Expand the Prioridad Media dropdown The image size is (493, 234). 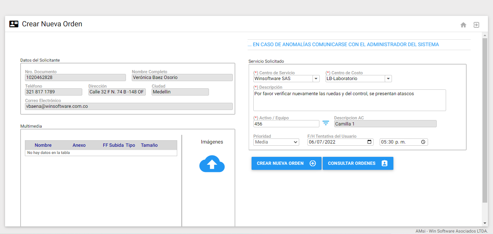tap(276, 142)
